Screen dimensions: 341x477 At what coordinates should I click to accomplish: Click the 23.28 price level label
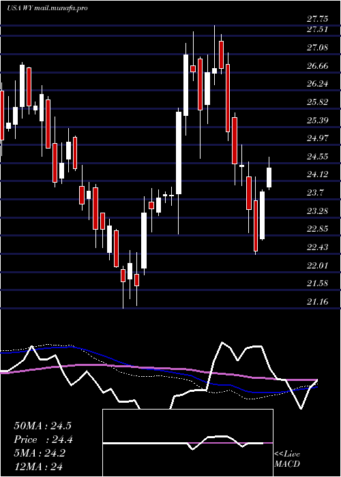318,211
